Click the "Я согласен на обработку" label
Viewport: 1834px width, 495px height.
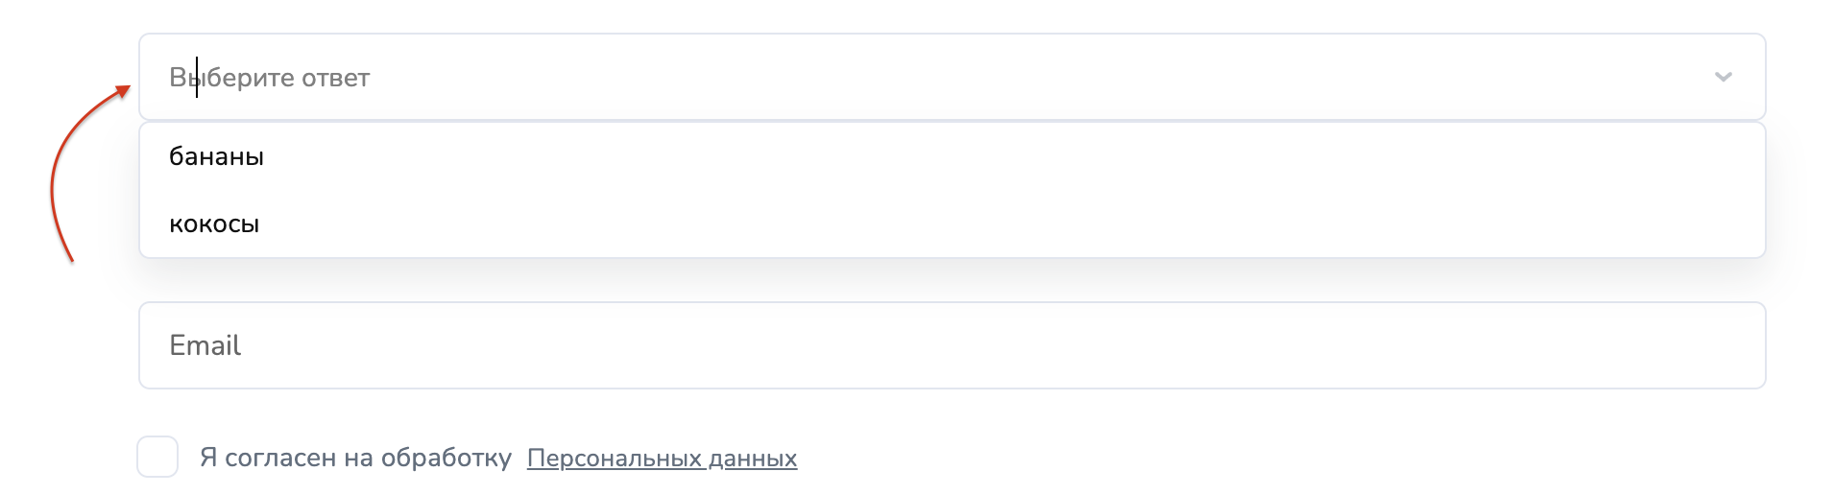coord(355,458)
